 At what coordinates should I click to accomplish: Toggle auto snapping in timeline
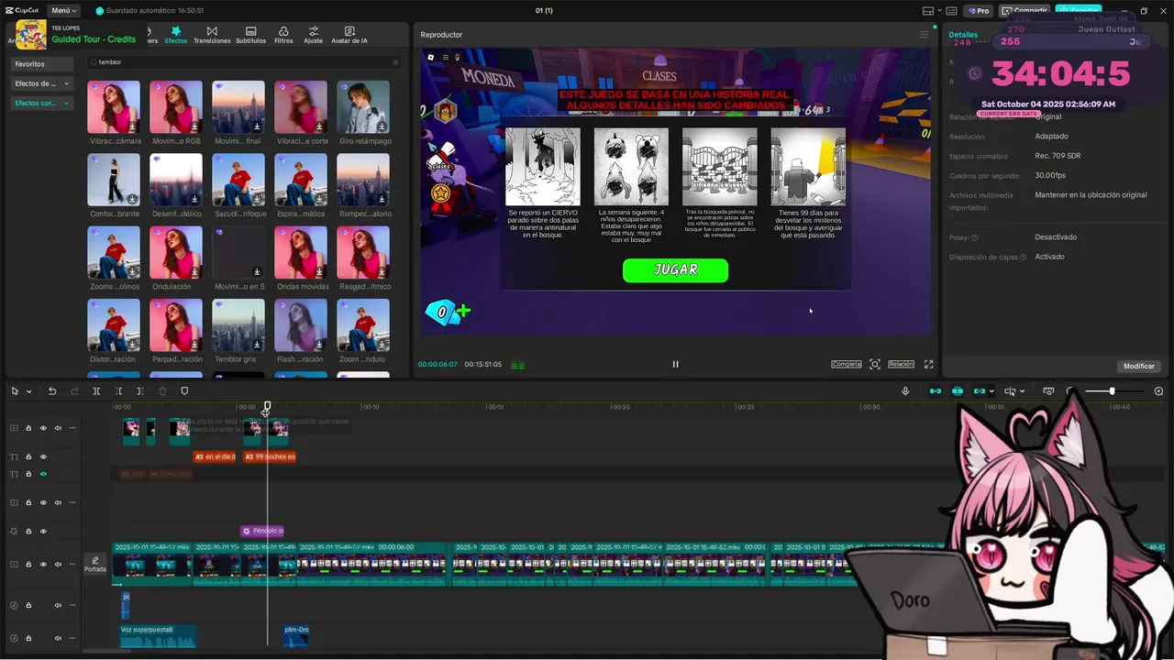click(958, 391)
